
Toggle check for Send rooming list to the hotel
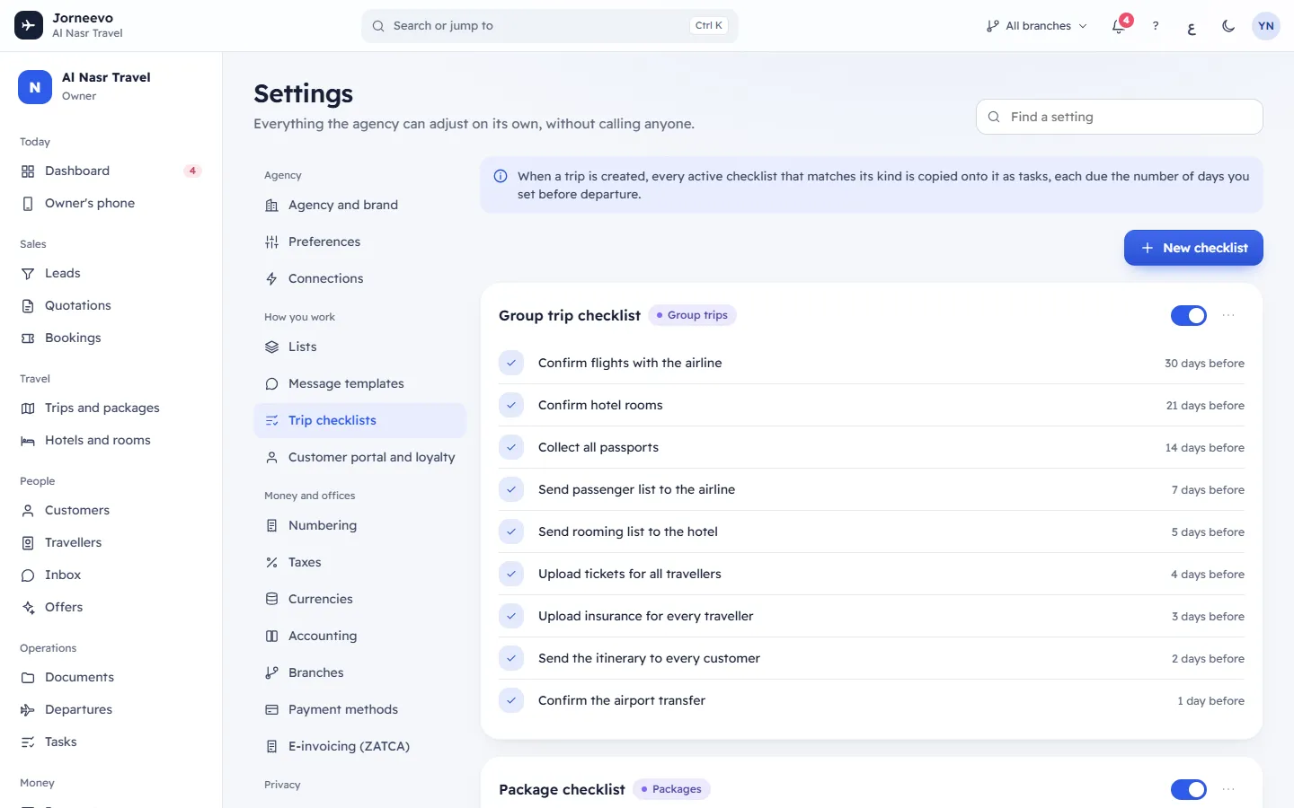(511, 531)
